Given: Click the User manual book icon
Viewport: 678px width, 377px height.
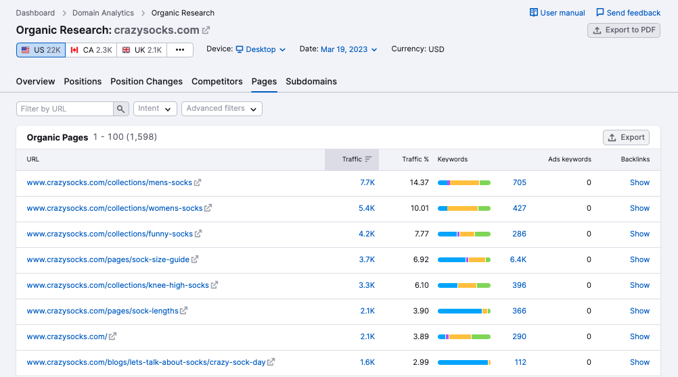Looking at the screenshot, I should [x=534, y=13].
